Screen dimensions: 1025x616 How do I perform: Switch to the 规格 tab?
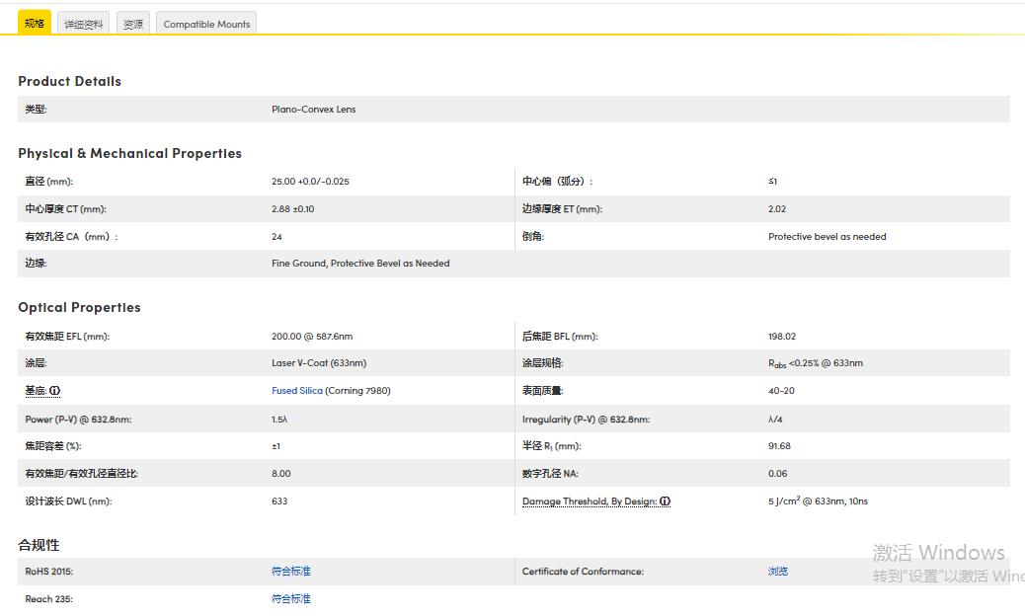35,23
